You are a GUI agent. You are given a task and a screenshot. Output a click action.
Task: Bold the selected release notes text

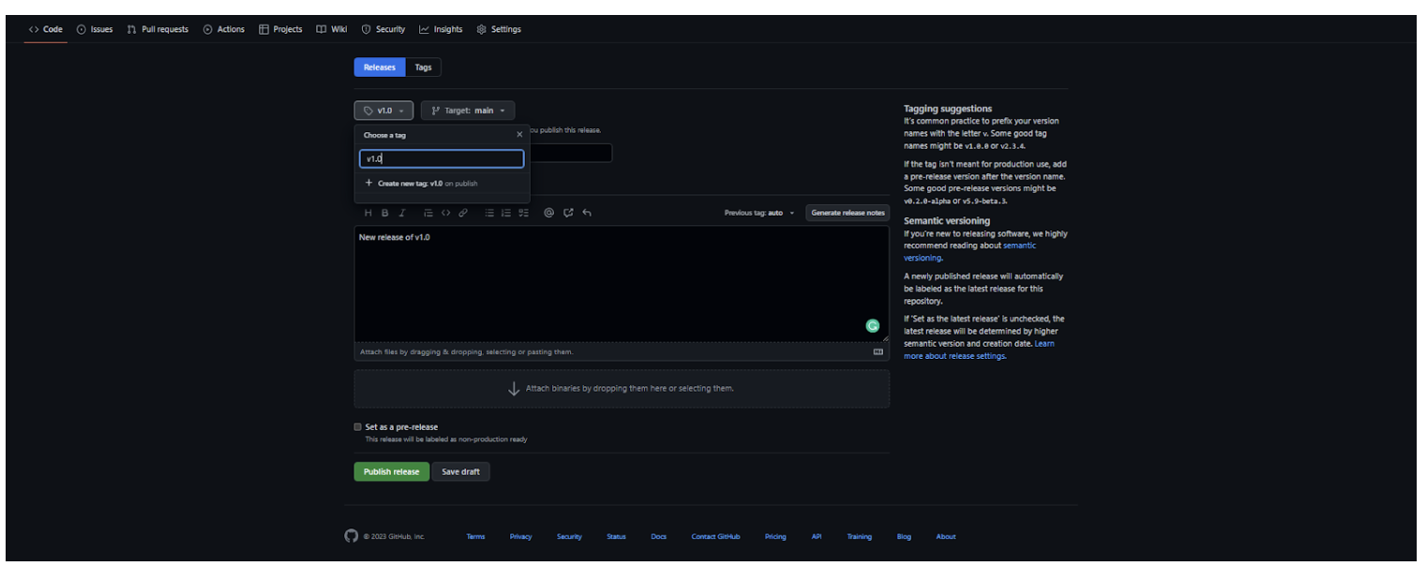pos(384,213)
